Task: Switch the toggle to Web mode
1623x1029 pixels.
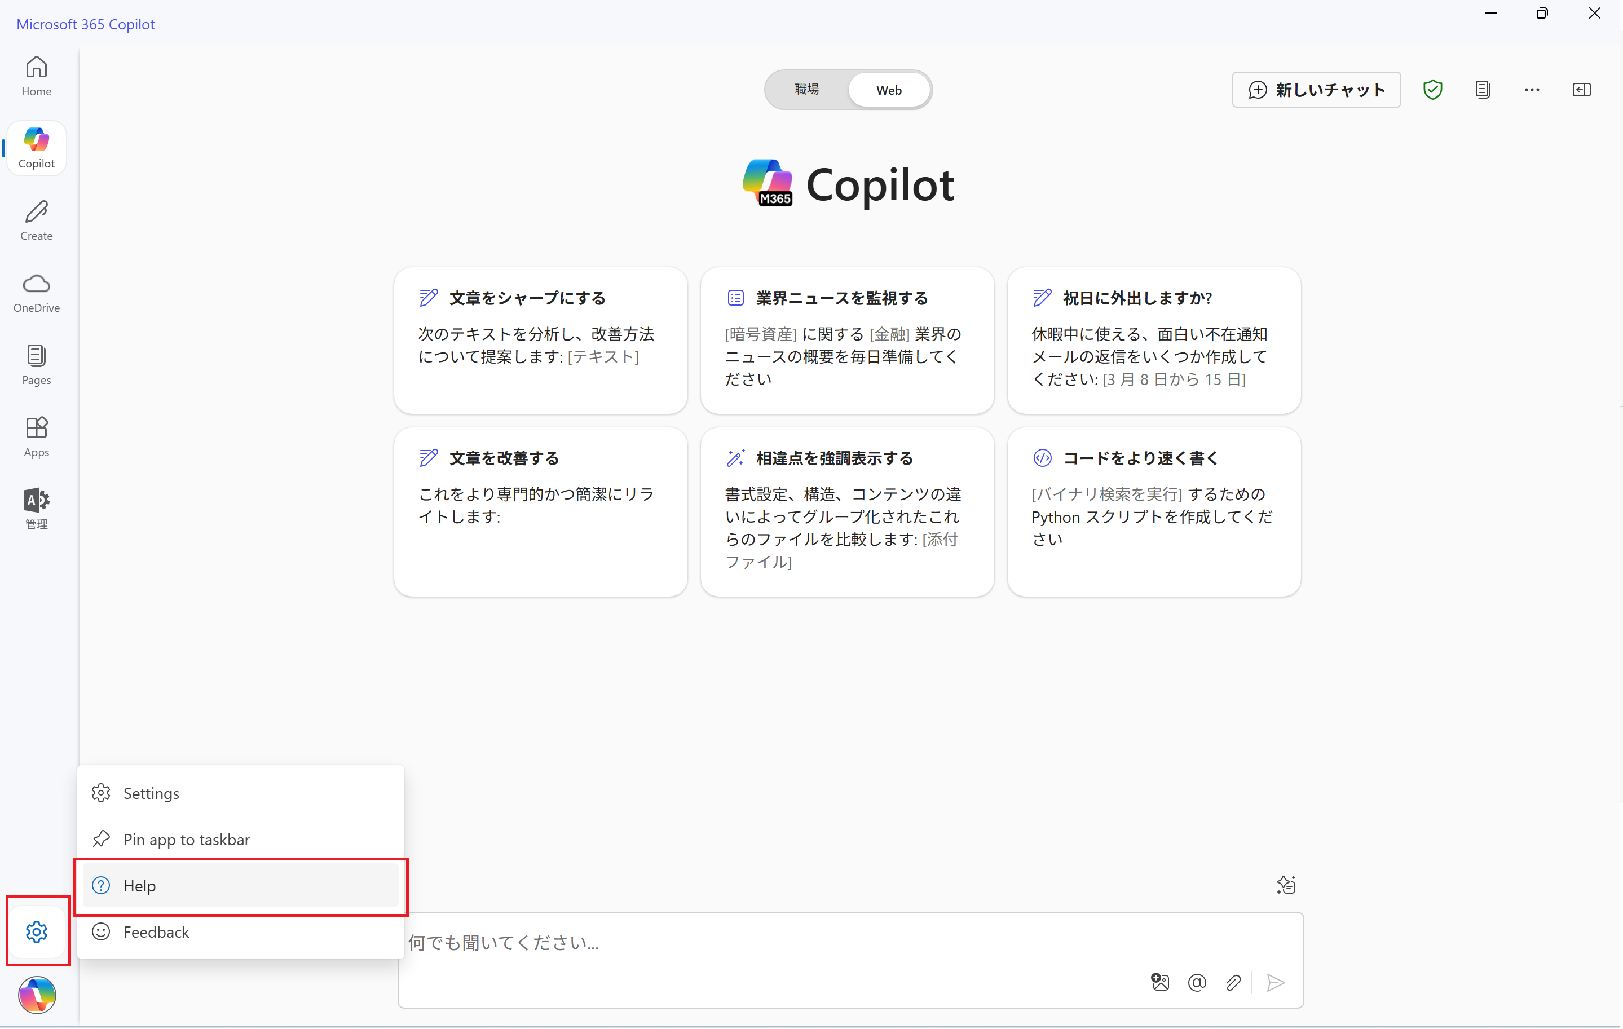Action: (888, 90)
